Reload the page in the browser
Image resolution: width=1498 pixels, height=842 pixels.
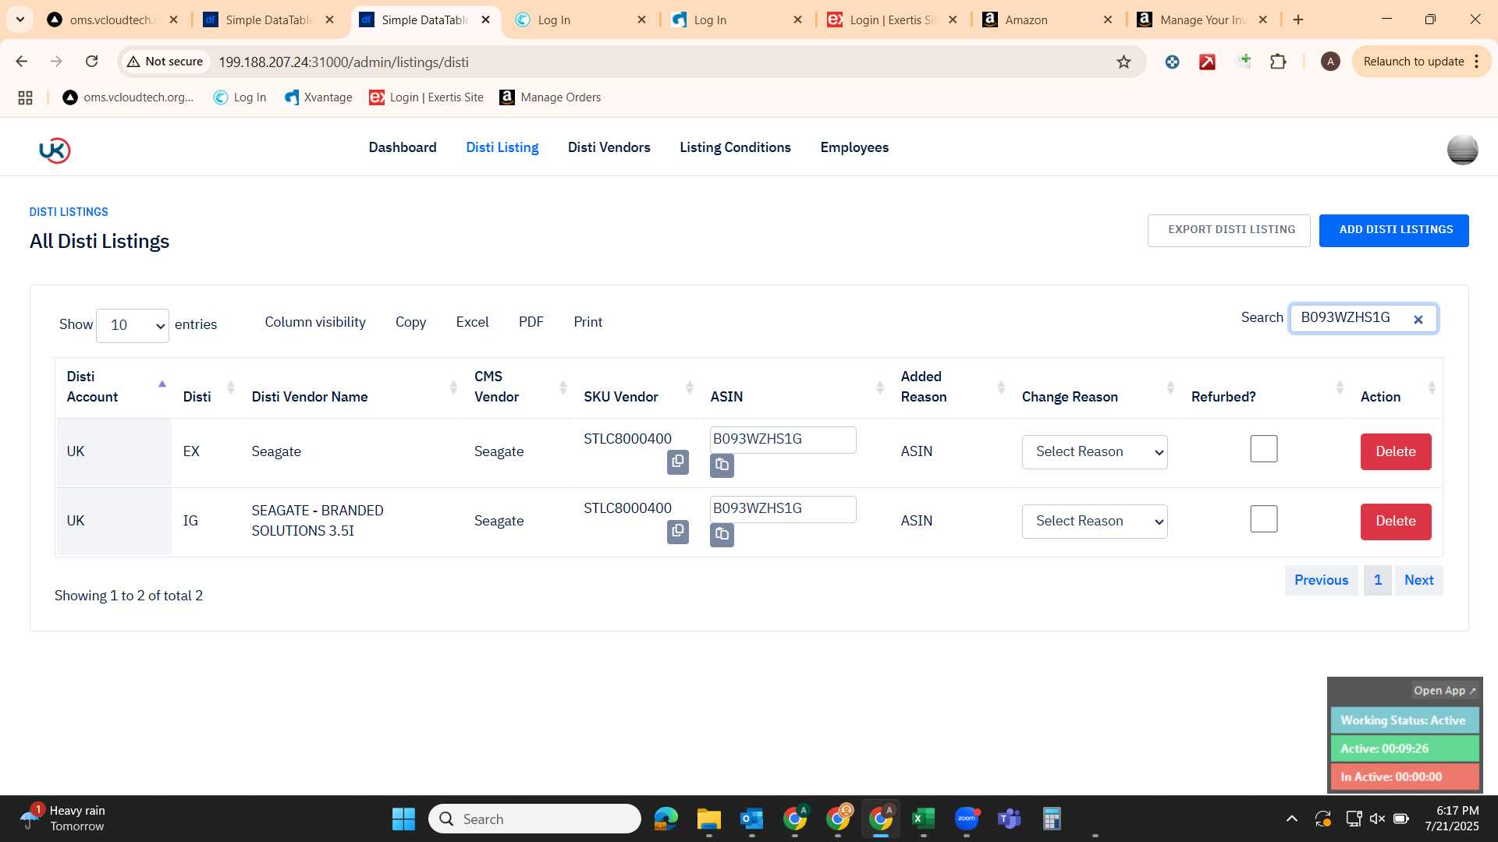pos(92,62)
